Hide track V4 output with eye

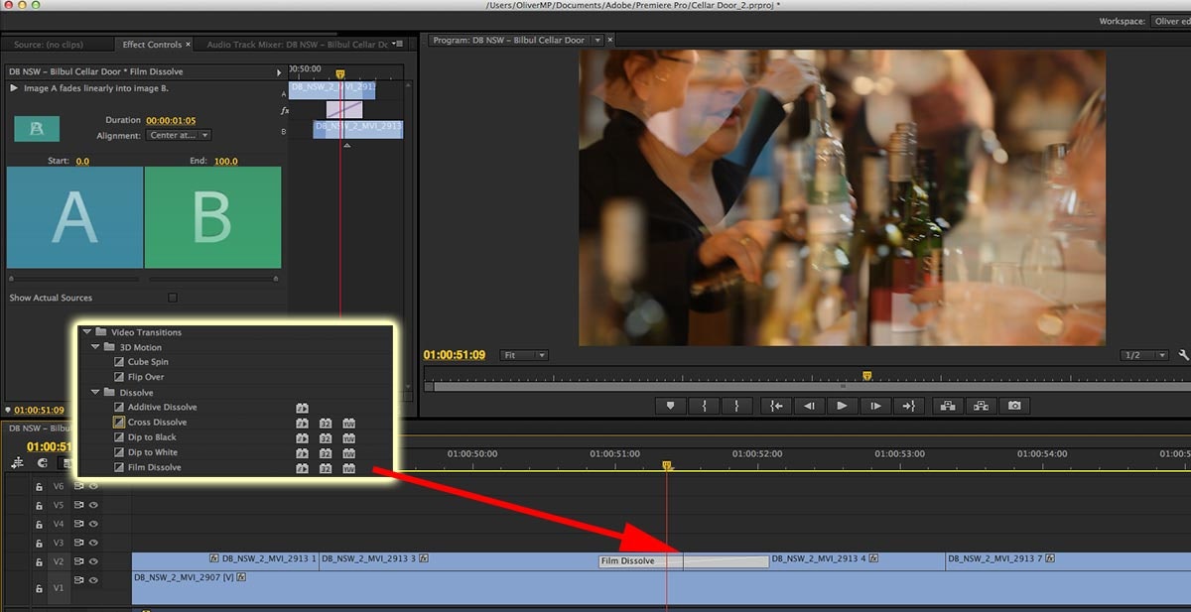pyautogui.click(x=94, y=524)
